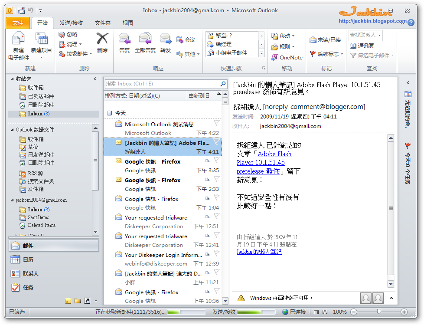Open the New Items (新建项目) button
This screenshot has height=325, width=424.
(x=41, y=46)
